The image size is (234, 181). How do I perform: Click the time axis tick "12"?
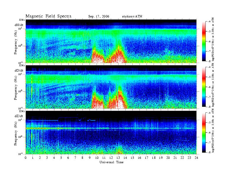pyautogui.click(x=111, y=158)
